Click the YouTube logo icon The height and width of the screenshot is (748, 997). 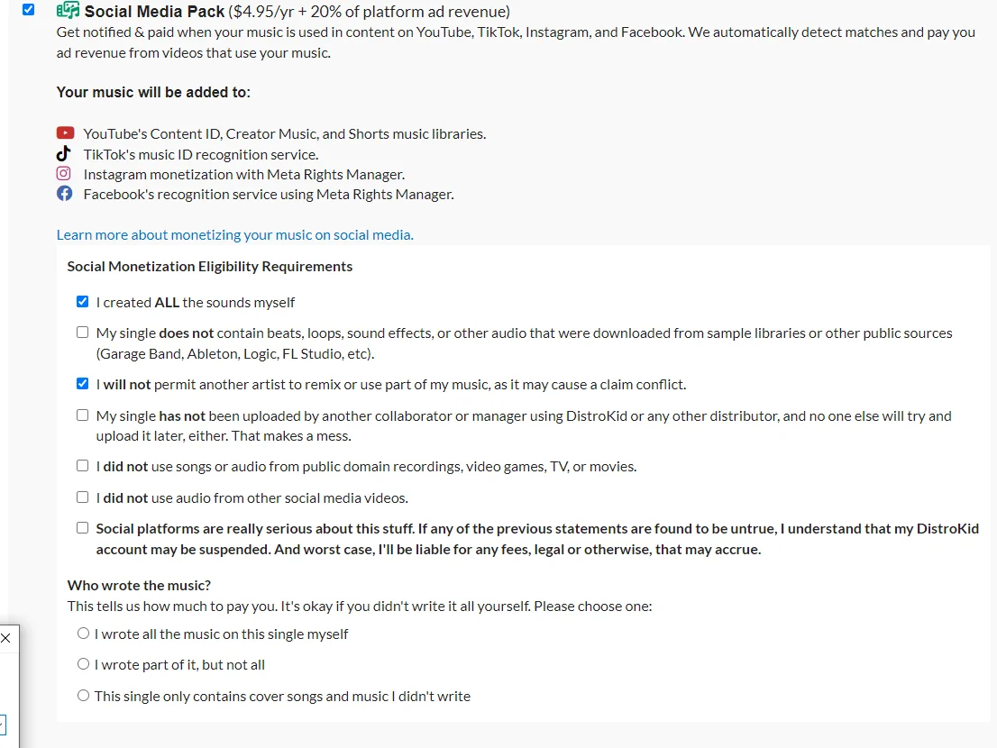tap(65, 132)
